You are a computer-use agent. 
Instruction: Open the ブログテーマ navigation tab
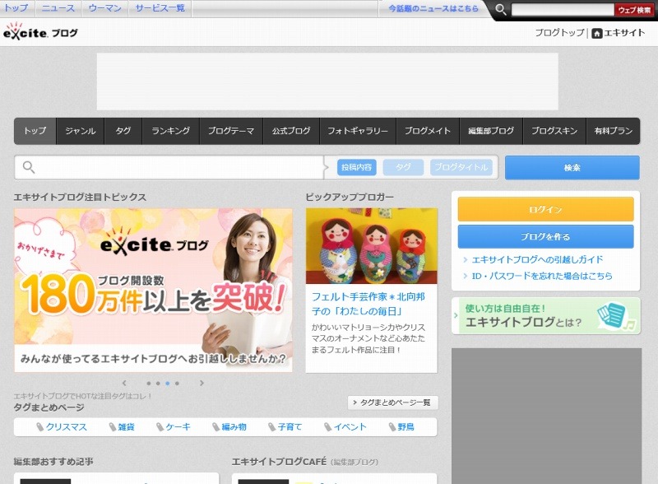[231, 131]
